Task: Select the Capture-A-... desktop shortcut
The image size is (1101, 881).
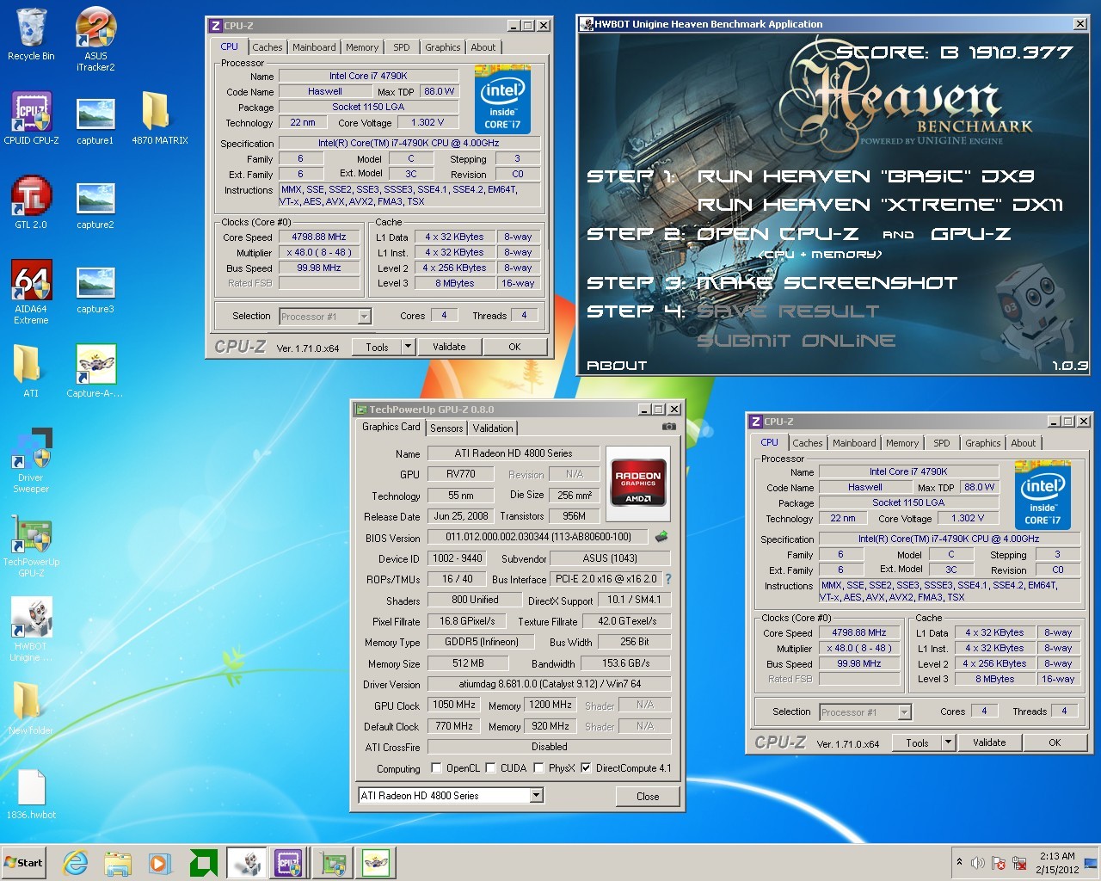Action: (95, 372)
